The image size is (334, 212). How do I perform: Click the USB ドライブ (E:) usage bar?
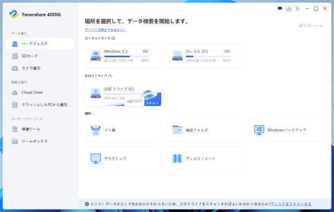124,94
